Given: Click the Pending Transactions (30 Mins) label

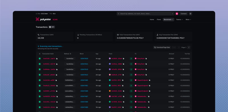Looking at the screenshot, I should click(x=91, y=35).
